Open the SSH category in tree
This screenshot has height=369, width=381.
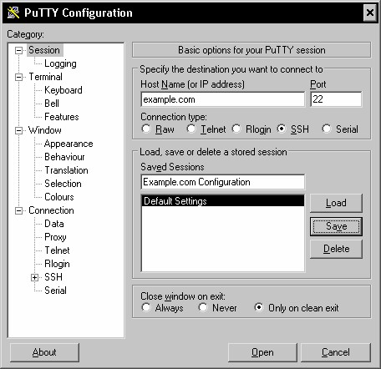(53, 277)
